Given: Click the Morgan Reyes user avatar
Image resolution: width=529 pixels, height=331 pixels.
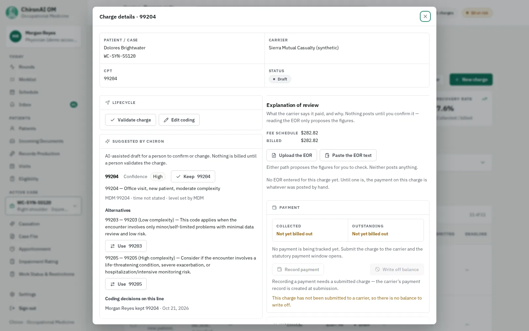Looking at the screenshot, I should pyautogui.click(x=15, y=36).
